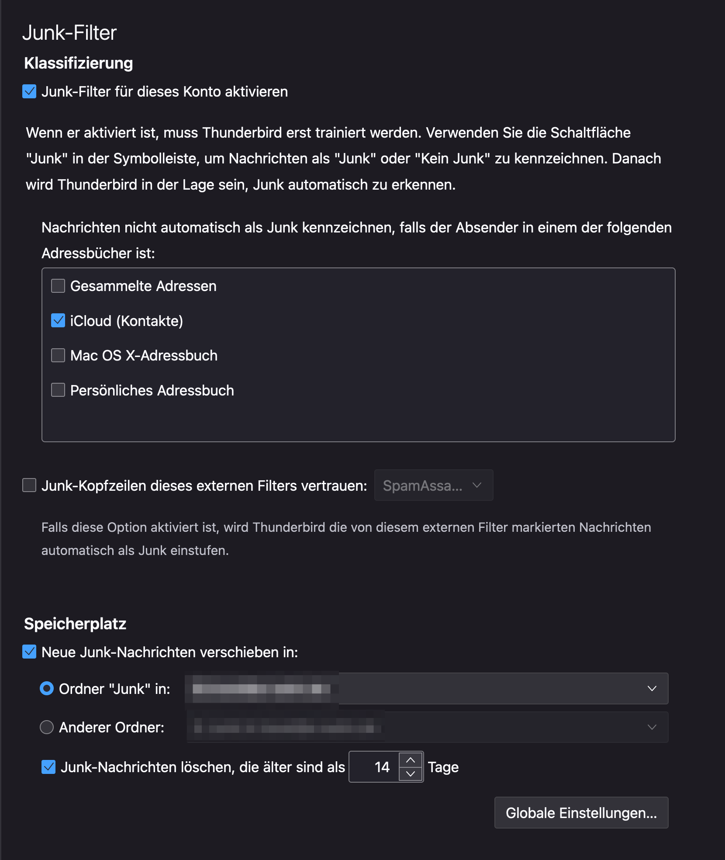Increase junk deletion days with up arrow

pyautogui.click(x=411, y=760)
